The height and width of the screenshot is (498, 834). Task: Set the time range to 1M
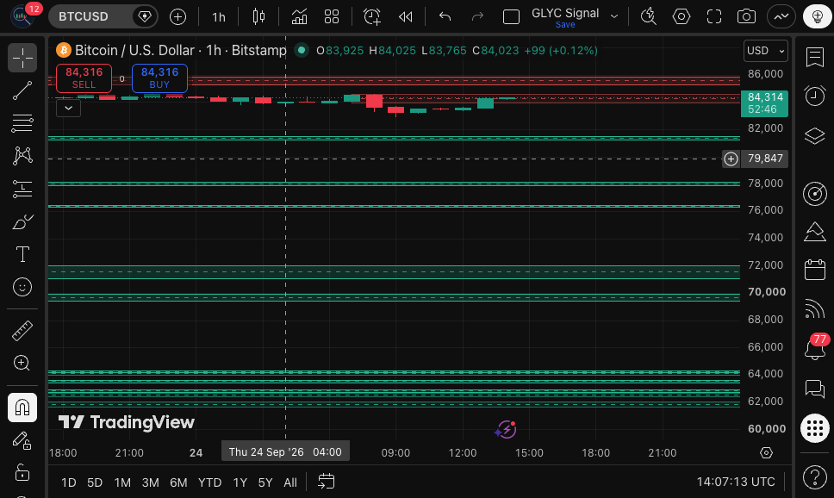(122, 482)
